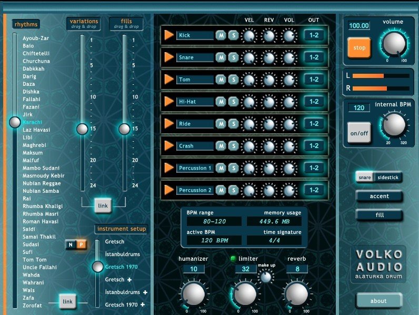Screen dimensions: 419x315
Task: Open the Percussion 1 output selector
Action: tap(314, 168)
